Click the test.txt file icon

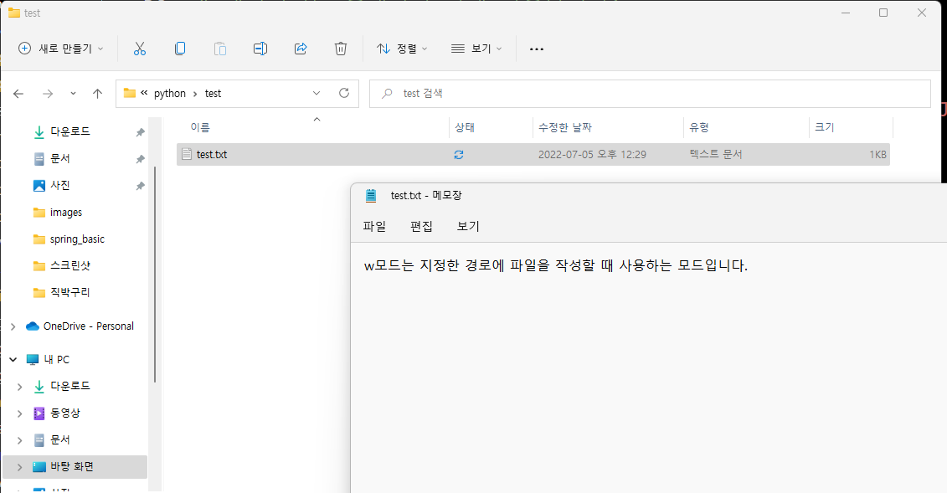187,155
